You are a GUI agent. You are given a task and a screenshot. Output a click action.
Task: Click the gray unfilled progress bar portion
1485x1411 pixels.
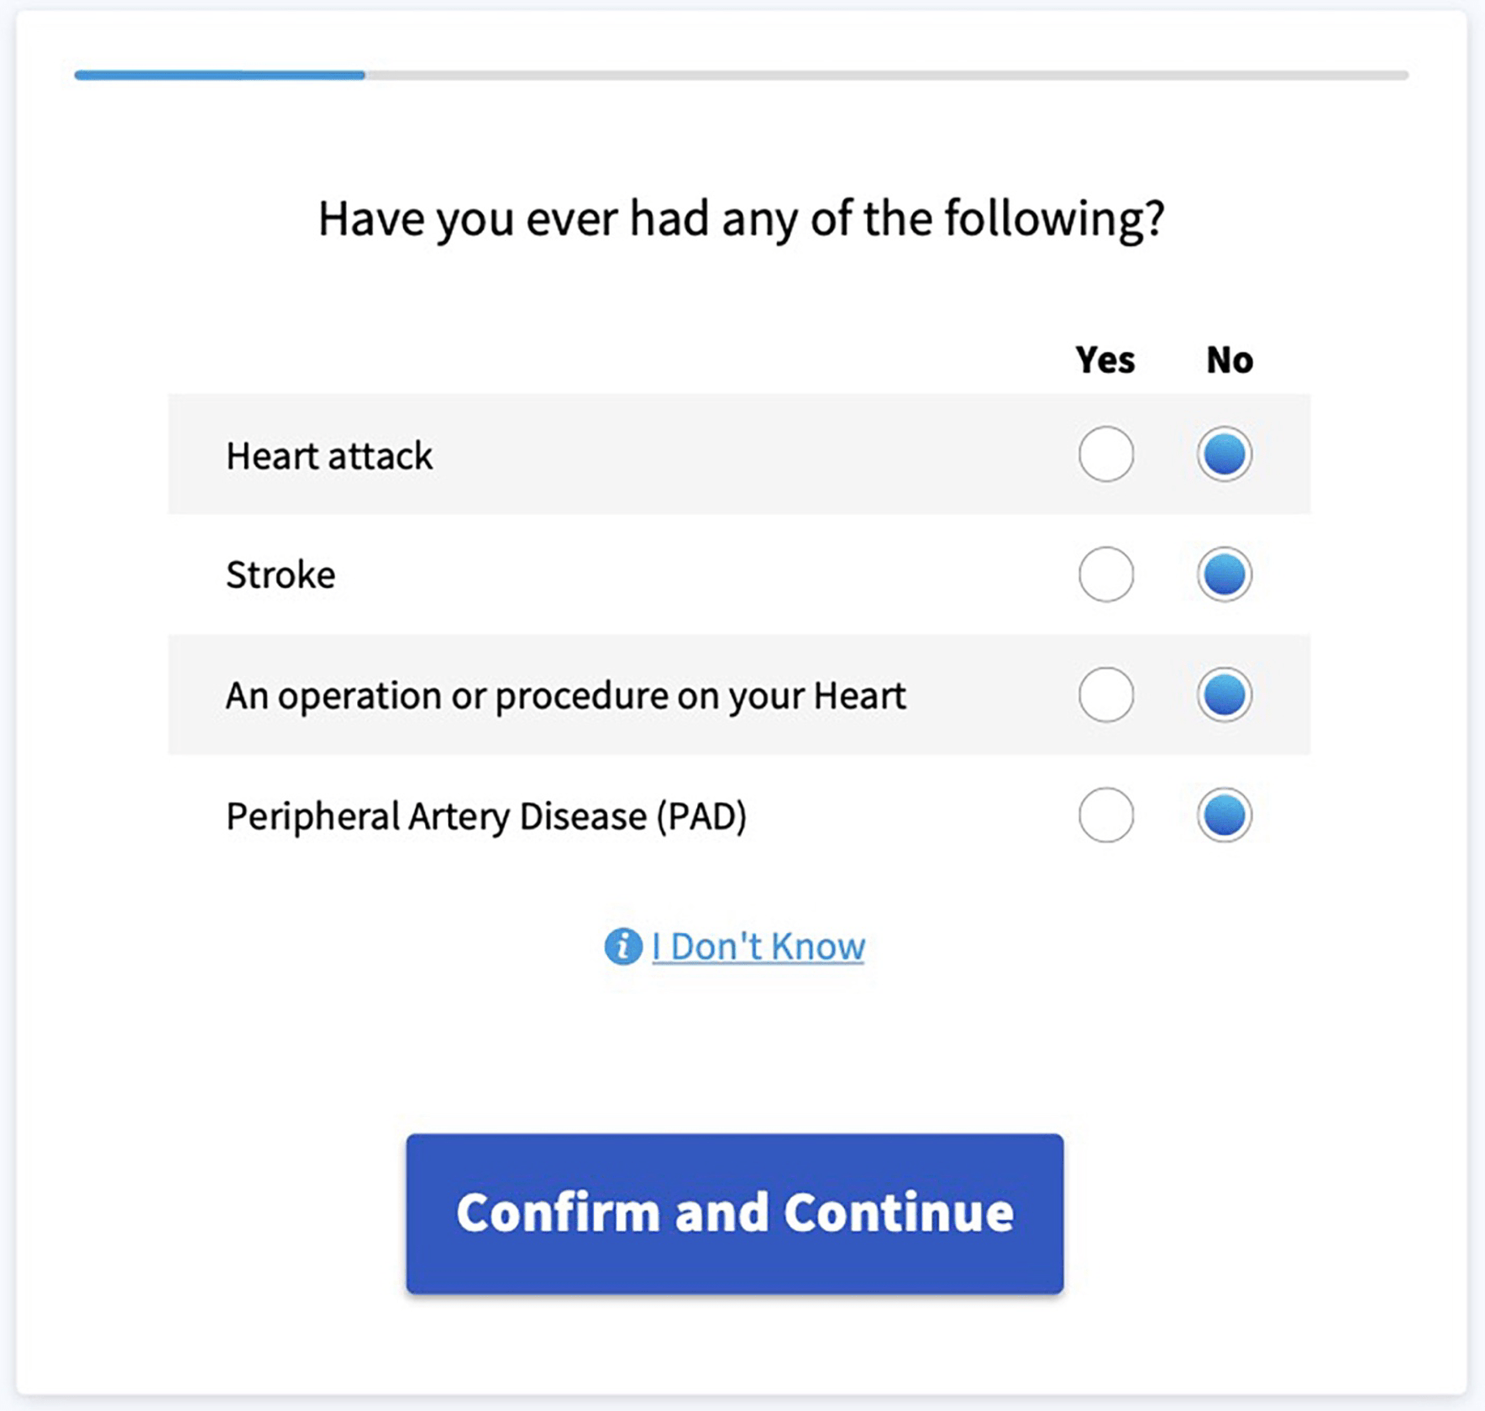pyautogui.click(x=886, y=76)
